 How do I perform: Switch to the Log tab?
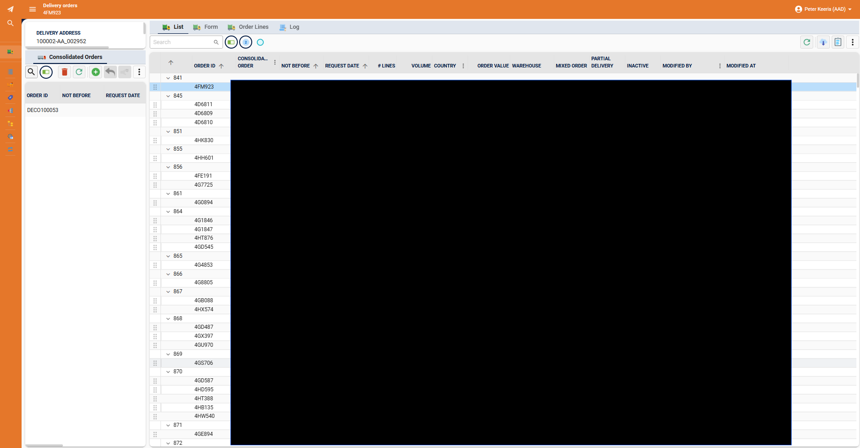[x=289, y=27]
